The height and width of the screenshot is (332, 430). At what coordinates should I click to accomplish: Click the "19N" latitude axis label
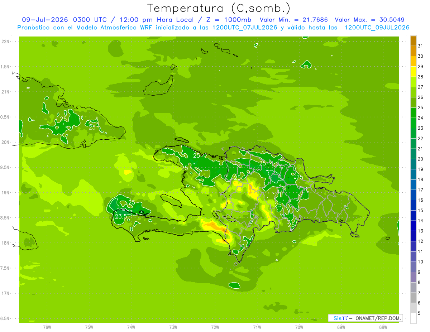pos(5,193)
